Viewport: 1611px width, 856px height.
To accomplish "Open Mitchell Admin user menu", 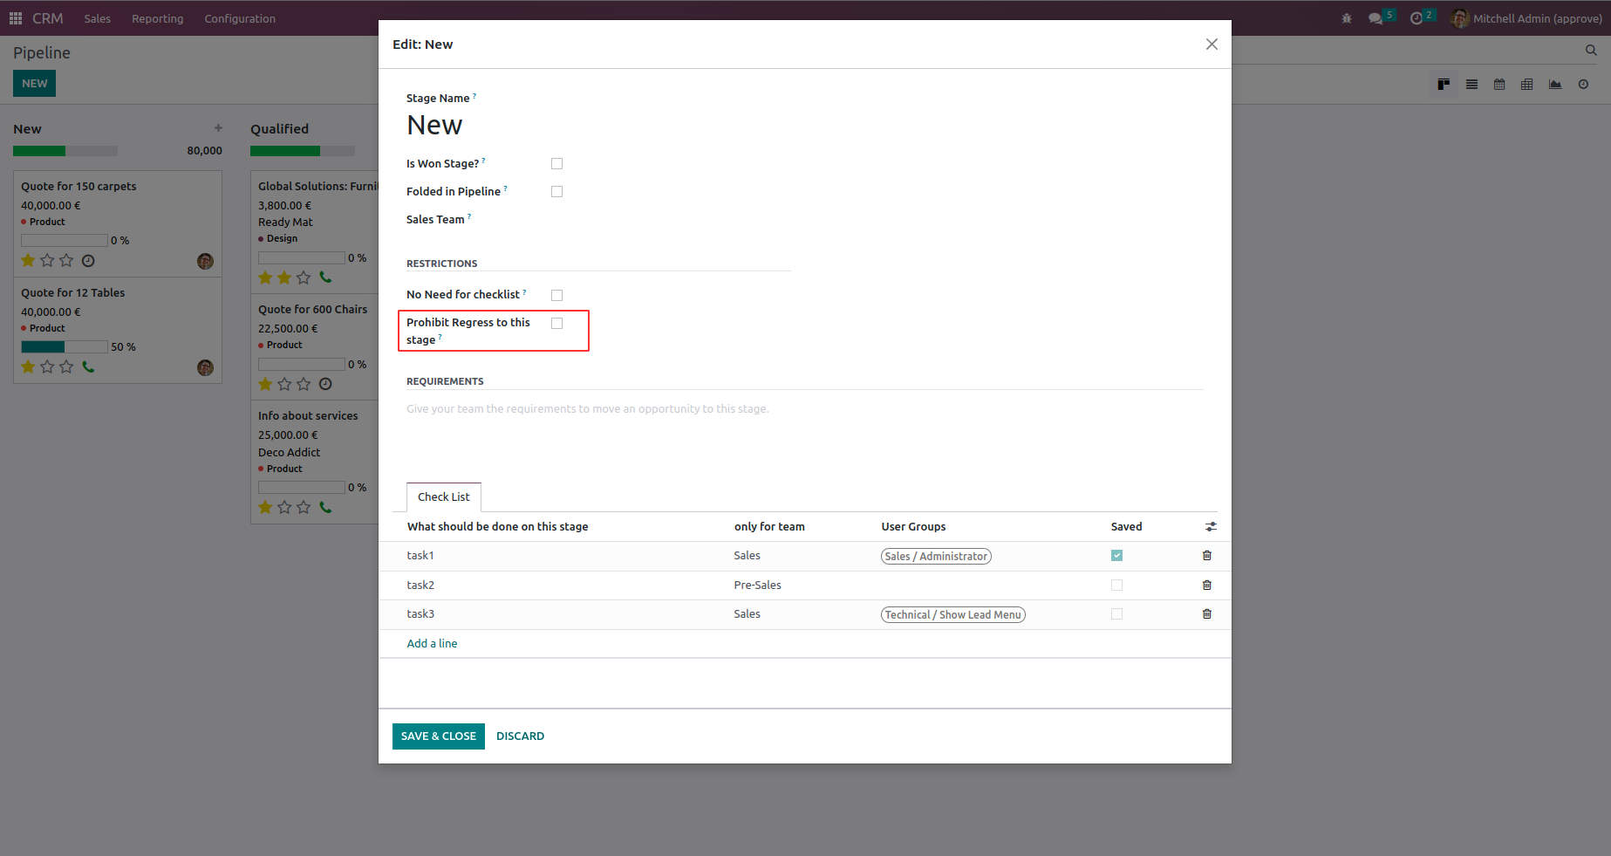I will [x=1526, y=18].
